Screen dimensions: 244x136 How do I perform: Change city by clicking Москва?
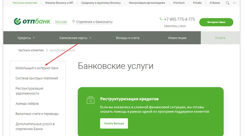pyautogui.click(x=61, y=22)
